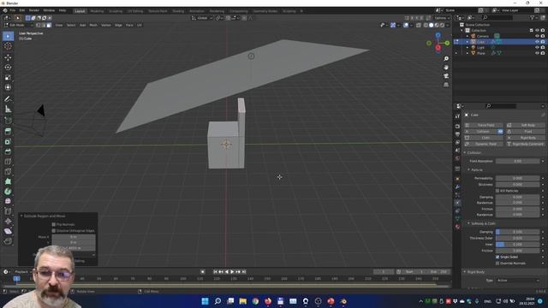Select the Measure tool
Image resolution: width=548 pixels, height=308 pixels.
8,110
